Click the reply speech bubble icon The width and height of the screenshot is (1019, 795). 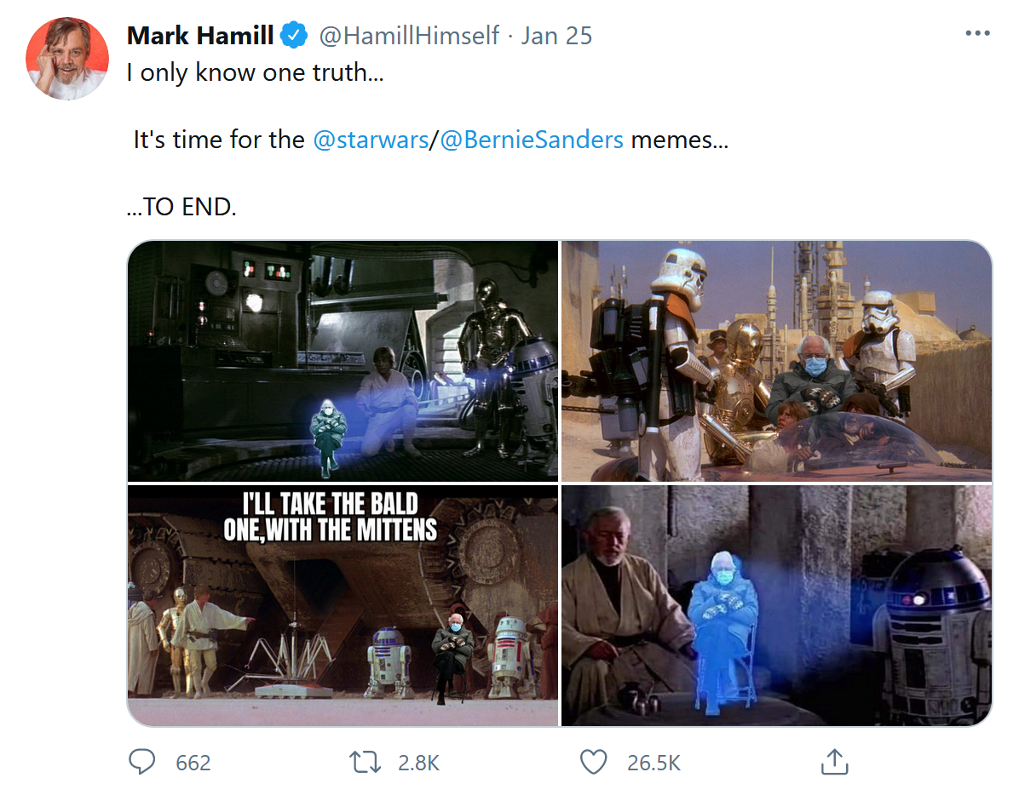point(141,762)
